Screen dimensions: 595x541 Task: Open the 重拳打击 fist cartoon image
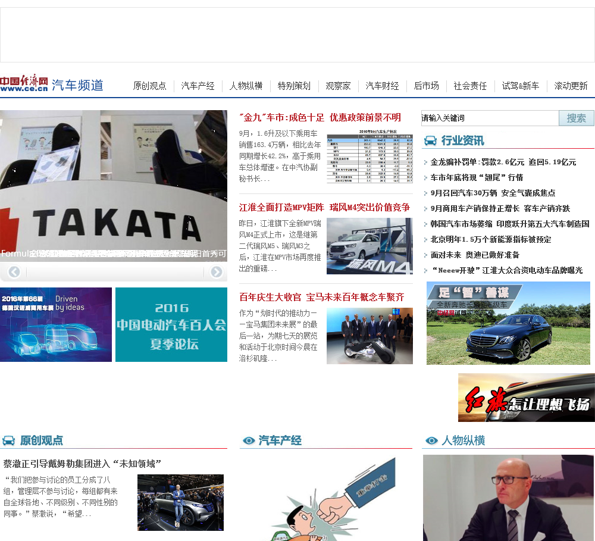tap(326, 498)
